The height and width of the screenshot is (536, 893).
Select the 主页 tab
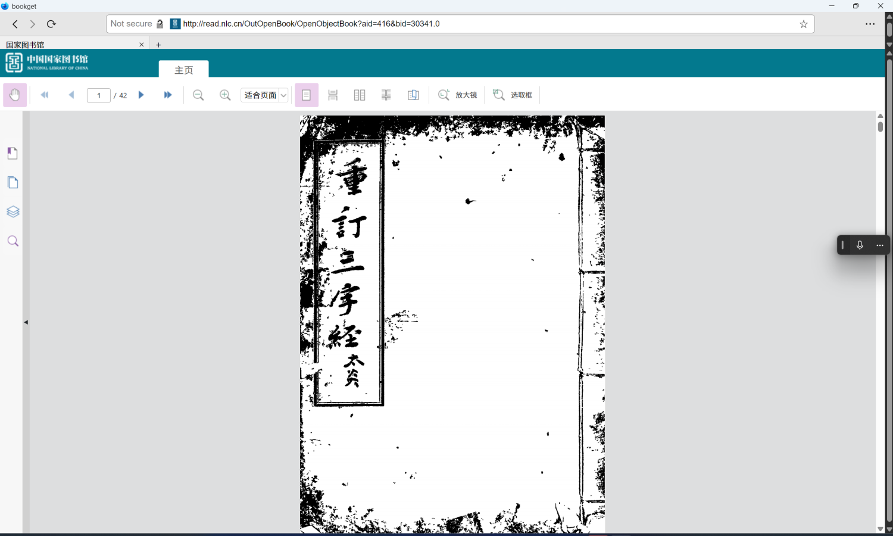(183, 70)
